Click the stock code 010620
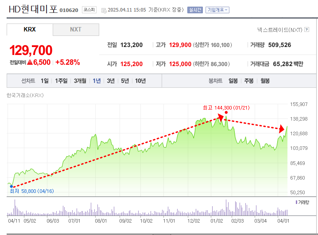The image size is (318, 235). (x=69, y=10)
